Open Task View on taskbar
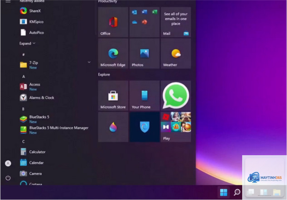Image resolution: width=287 pixels, height=200 pixels. [x=250, y=192]
